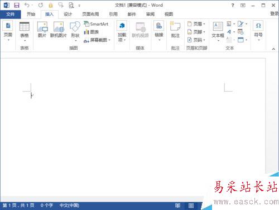279x210 pixels.
Task: Open the Quick Parts icon
Action: tap(230, 24)
